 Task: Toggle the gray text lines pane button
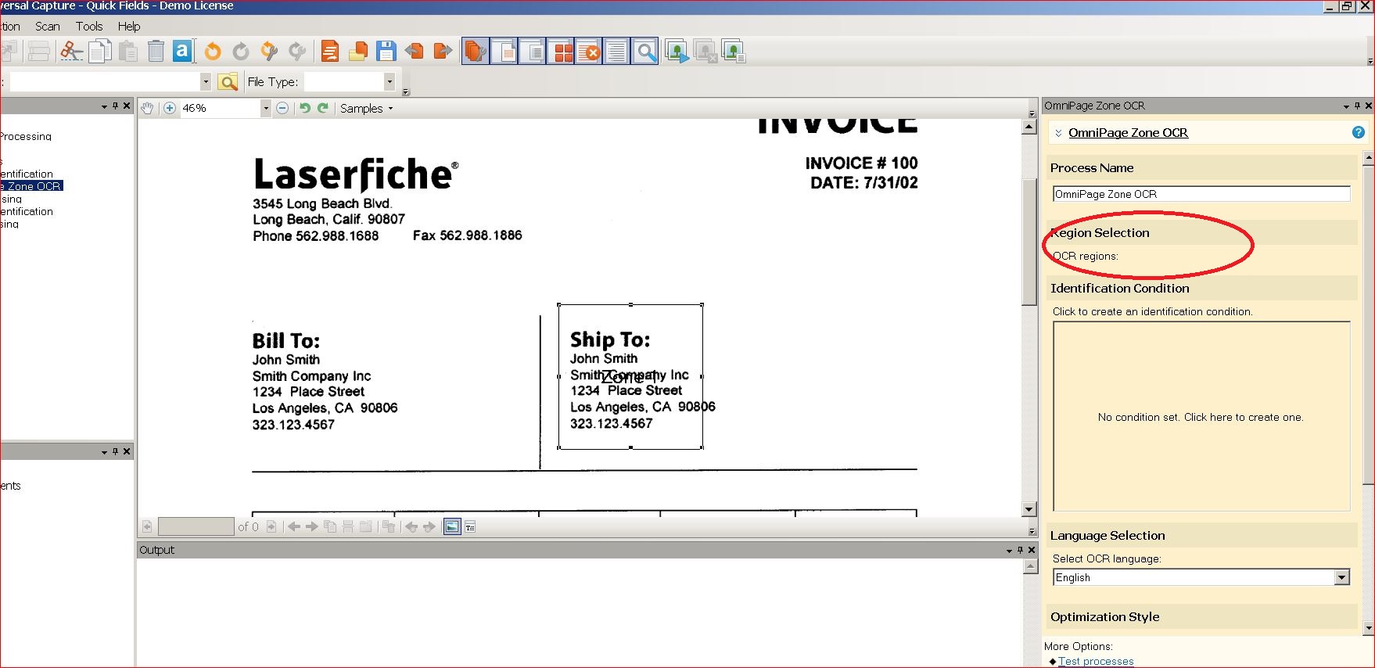616,52
